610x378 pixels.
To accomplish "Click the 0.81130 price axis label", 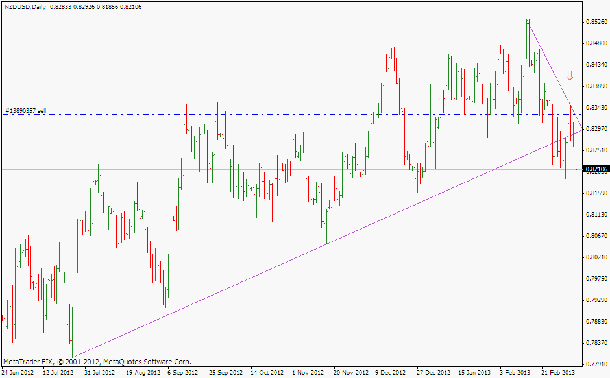I will point(596,215).
